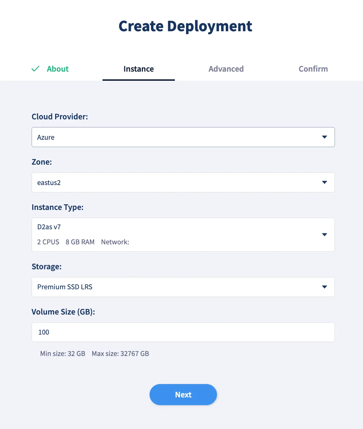The width and height of the screenshot is (363, 429).
Task: Click the D2as v7 instance entry
Action: tap(49, 227)
